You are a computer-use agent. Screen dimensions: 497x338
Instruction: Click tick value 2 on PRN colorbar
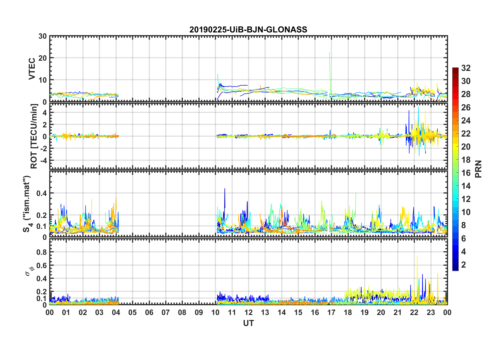click(x=464, y=264)
